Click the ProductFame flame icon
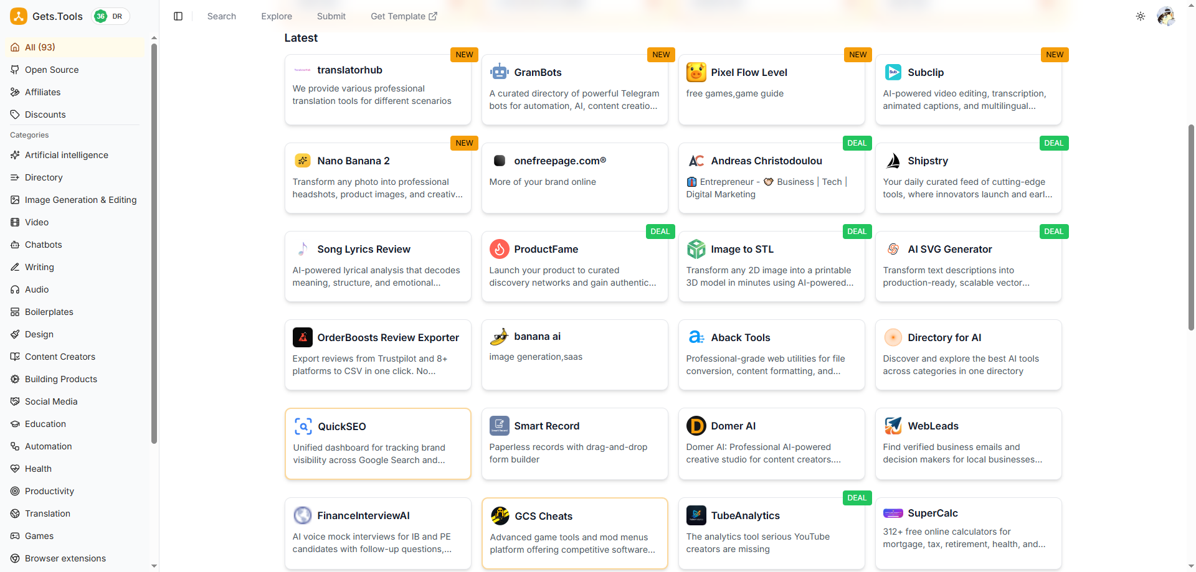The image size is (1196, 572). [499, 249]
